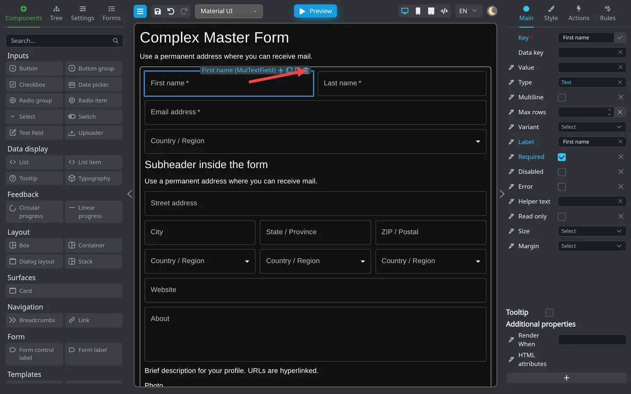Clone First name field with the copy icon

tap(289, 70)
